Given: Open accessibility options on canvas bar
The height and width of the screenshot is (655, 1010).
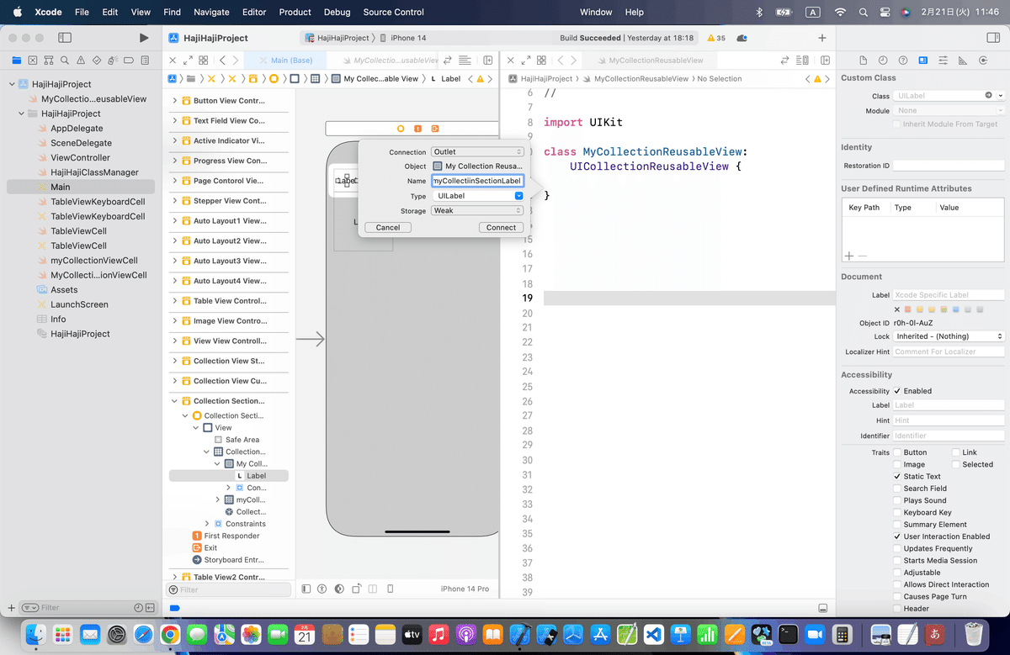Looking at the screenshot, I should (x=322, y=589).
